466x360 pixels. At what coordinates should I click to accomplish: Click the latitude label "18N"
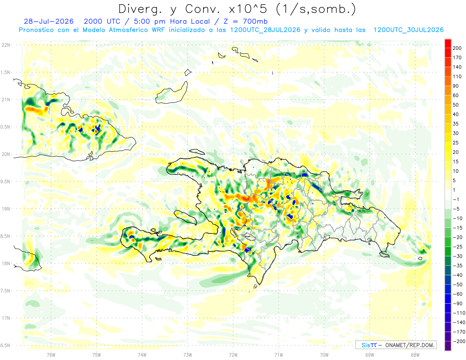6,264
